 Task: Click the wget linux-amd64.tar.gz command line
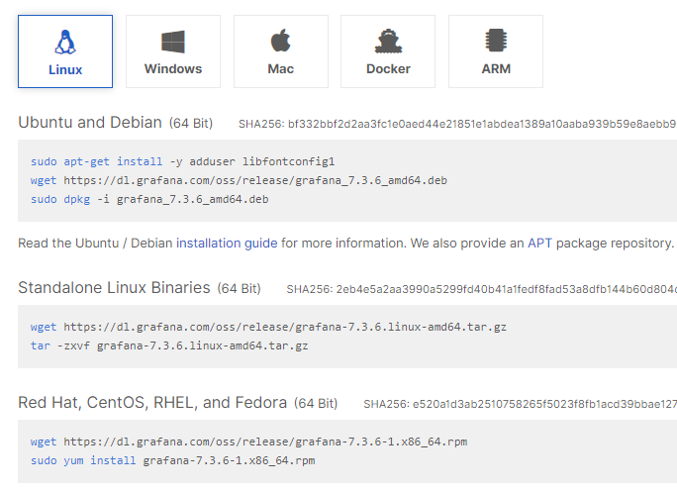[x=268, y=327]
